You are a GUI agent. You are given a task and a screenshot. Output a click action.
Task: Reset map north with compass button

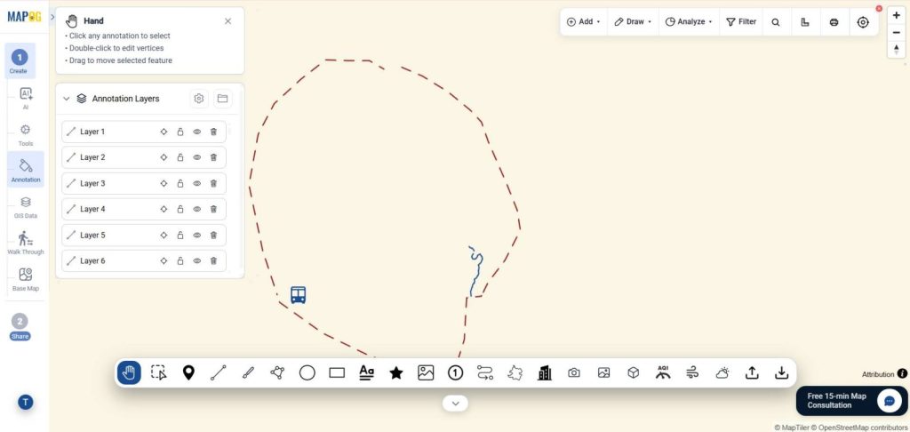897,50
